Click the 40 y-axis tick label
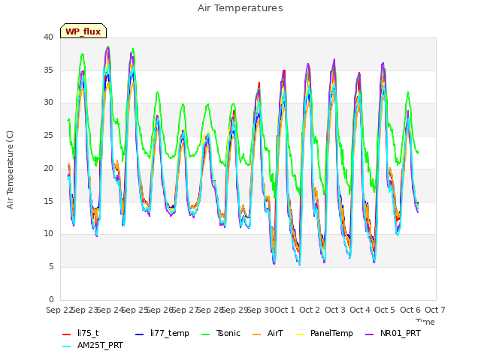The height and width of the screenshot is (360, 481). (x=48, y=37)
